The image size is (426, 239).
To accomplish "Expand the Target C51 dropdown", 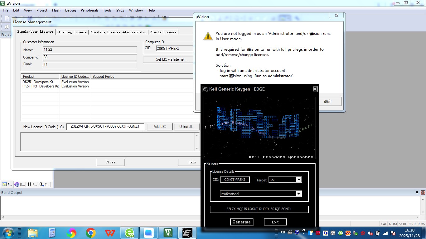I will point(298,180).
